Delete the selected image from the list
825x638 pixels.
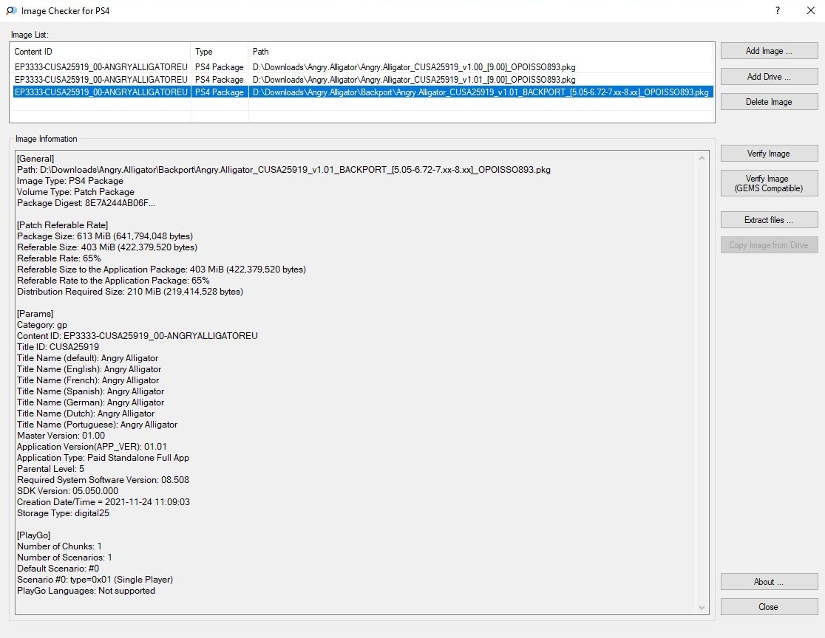tap(769, 102)
